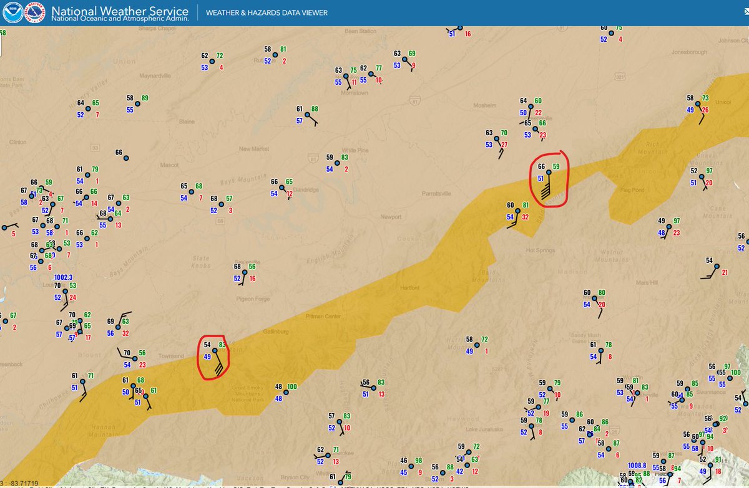Click the Bean Station label
This screenshot has height=488, width=749.
click(361, 31)
